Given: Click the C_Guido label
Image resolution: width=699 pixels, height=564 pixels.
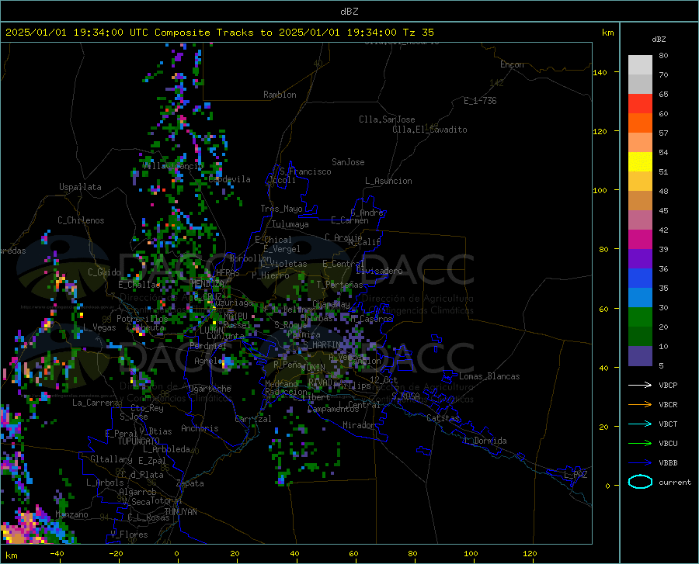Looking at the screenshot, I should pos(104,272).
